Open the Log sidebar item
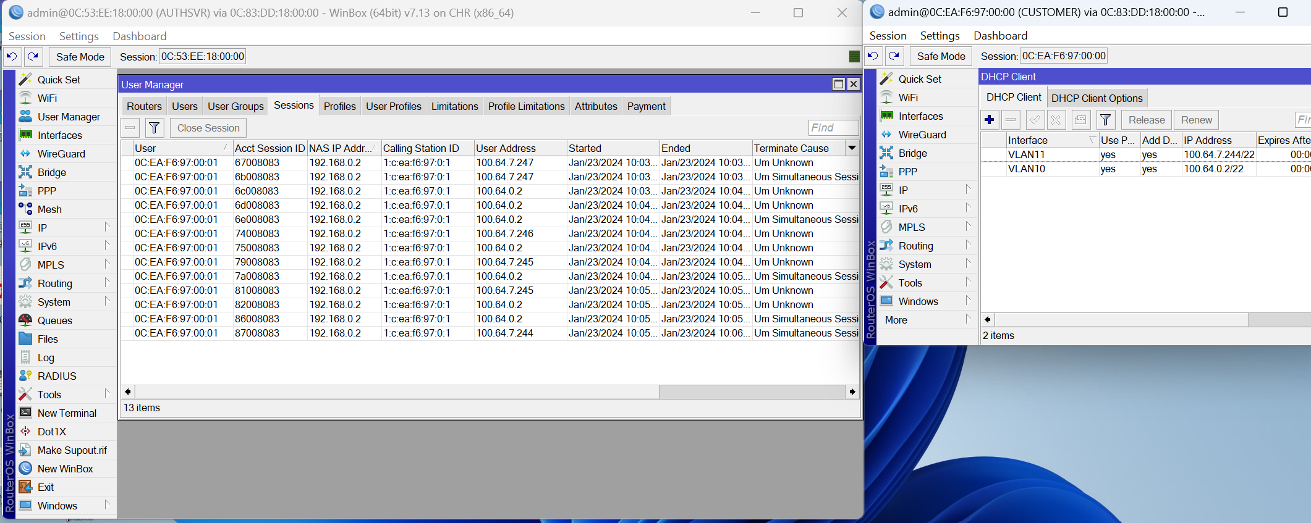 tap(67, 358)
